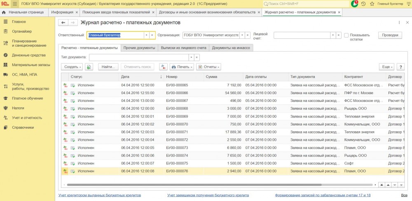The width and height of the screenshot is (412, 201).
Task: Open the help question mark button
Action: (x=400, y=67)
